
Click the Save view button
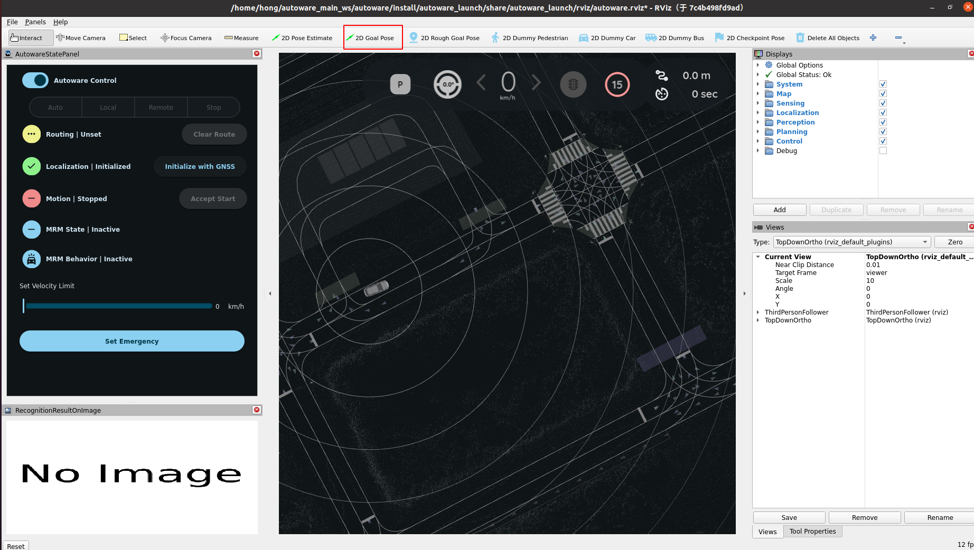point(789,517)
